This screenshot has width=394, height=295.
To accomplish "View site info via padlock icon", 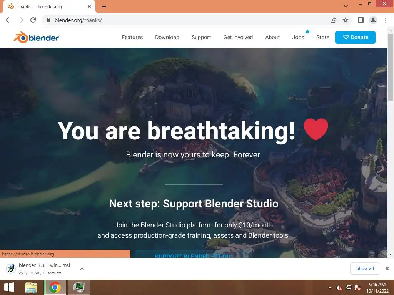I will 48,20.
